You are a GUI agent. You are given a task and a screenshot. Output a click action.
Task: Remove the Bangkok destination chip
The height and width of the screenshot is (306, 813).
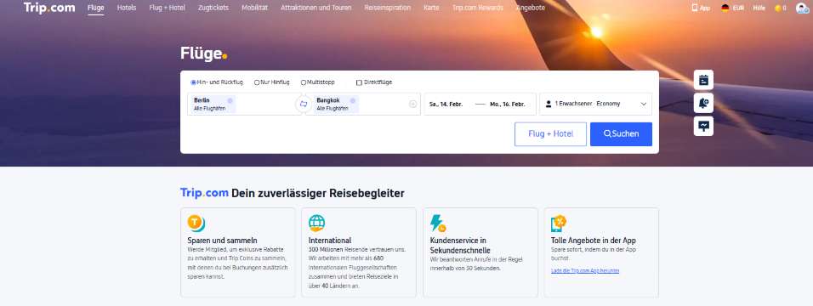click(x=353, y=100)
